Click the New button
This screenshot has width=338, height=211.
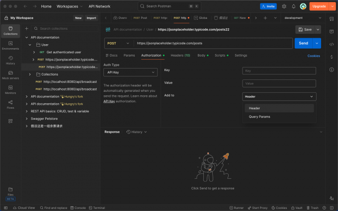coord(78,18)
